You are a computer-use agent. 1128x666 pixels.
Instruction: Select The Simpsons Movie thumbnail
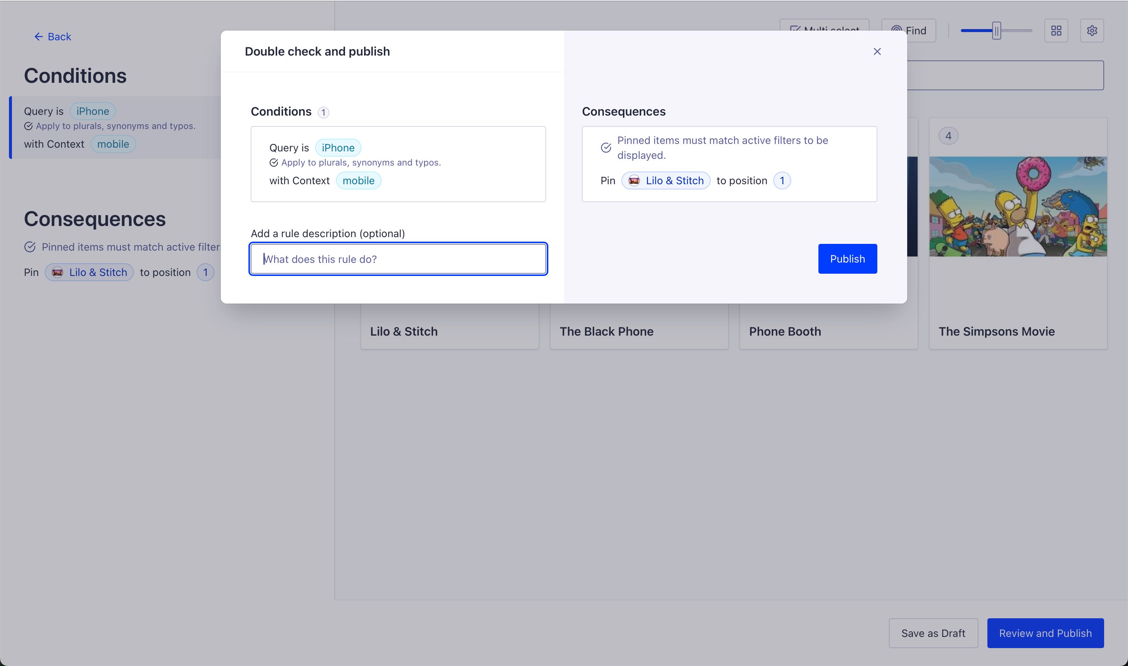1018,207
